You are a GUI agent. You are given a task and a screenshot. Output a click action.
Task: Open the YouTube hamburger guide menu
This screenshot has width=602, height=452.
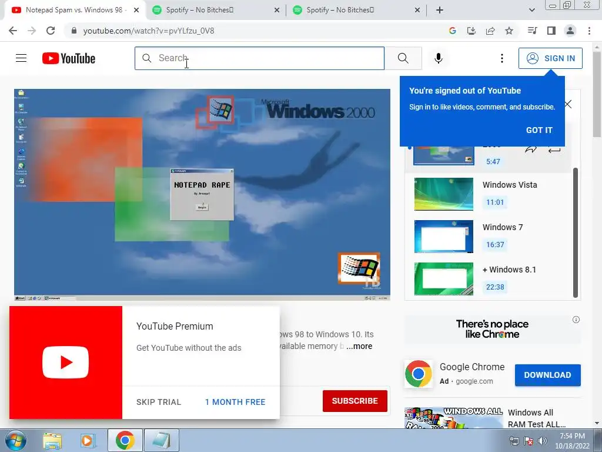click(x=21, y=58)
